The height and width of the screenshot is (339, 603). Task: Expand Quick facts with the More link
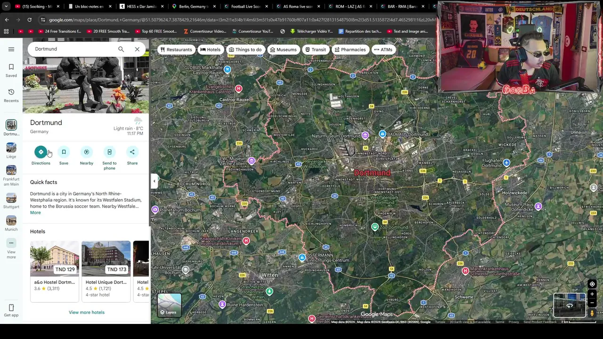click(x=35, y=213)
